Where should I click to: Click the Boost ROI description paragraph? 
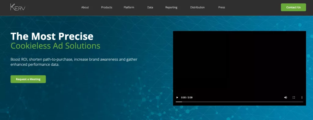click(74, 62)
